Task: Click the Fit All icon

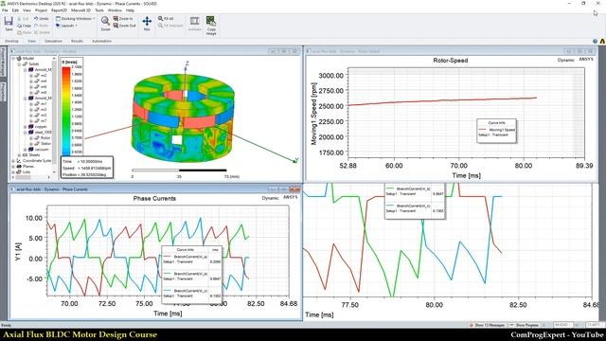Action: [160, 19]
